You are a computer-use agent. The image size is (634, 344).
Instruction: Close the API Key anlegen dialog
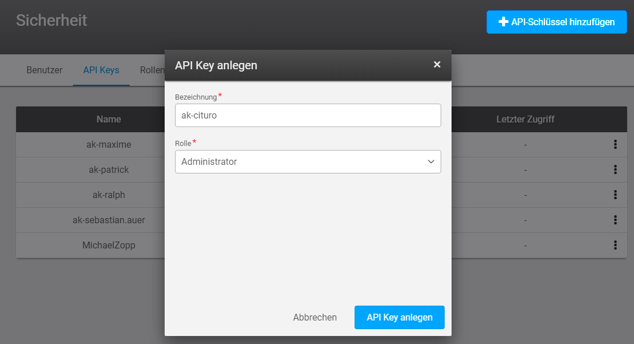point(437,65)
